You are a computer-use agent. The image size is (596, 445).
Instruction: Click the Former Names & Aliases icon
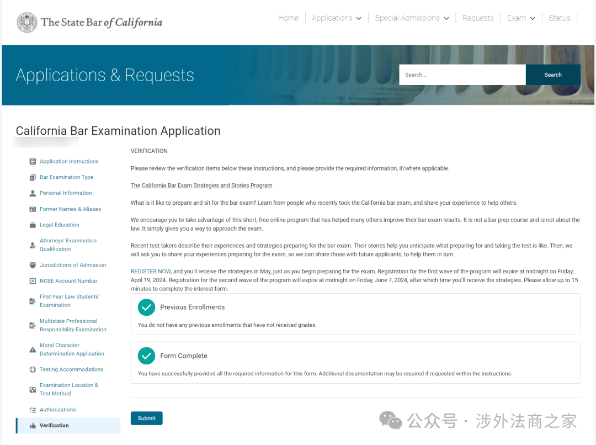point(33,209)
